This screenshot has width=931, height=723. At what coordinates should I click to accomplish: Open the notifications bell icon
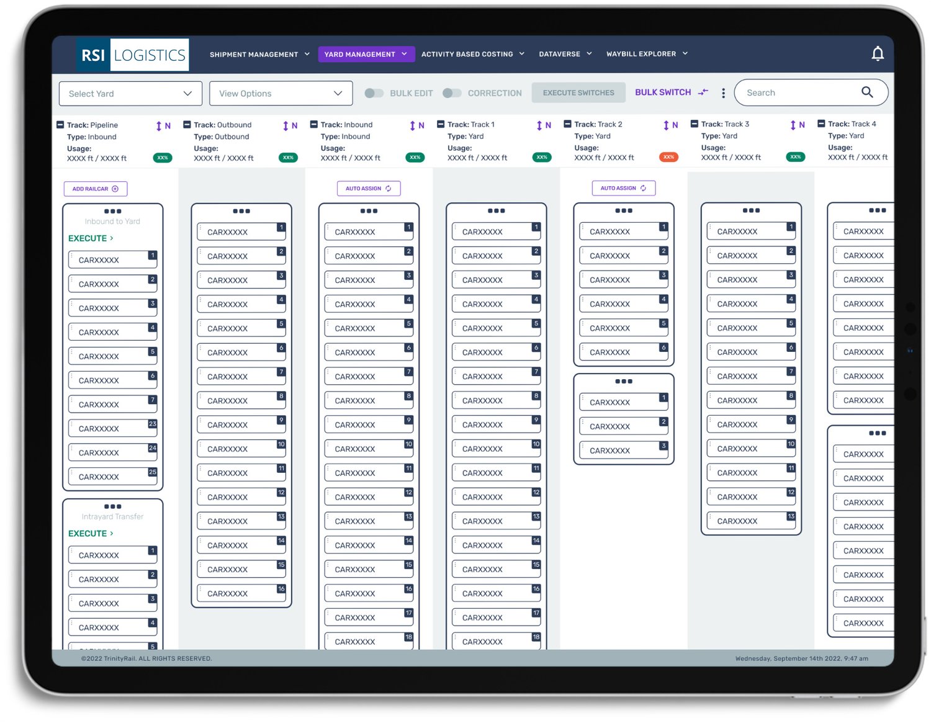[x=877, y=54]
